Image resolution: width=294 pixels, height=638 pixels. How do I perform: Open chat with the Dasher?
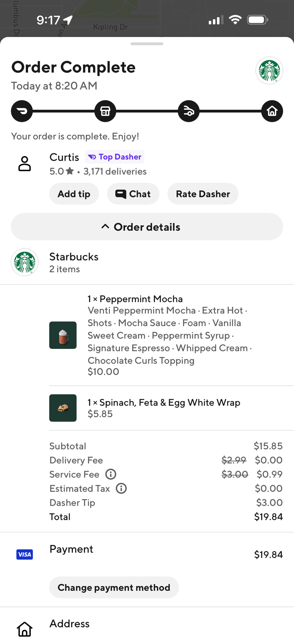coord(133,194)
